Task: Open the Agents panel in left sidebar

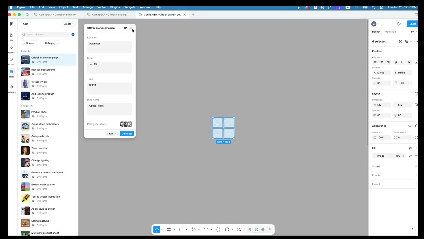Action: [11, 49]
